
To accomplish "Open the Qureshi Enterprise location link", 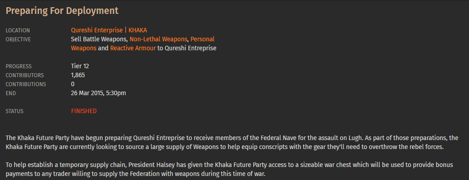I will (96, 31).
